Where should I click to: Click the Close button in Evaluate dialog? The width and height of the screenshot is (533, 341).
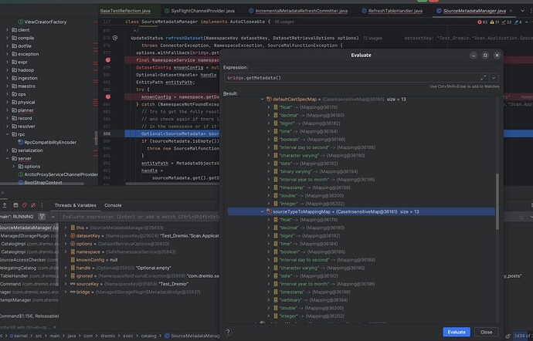tap(486, 332)
